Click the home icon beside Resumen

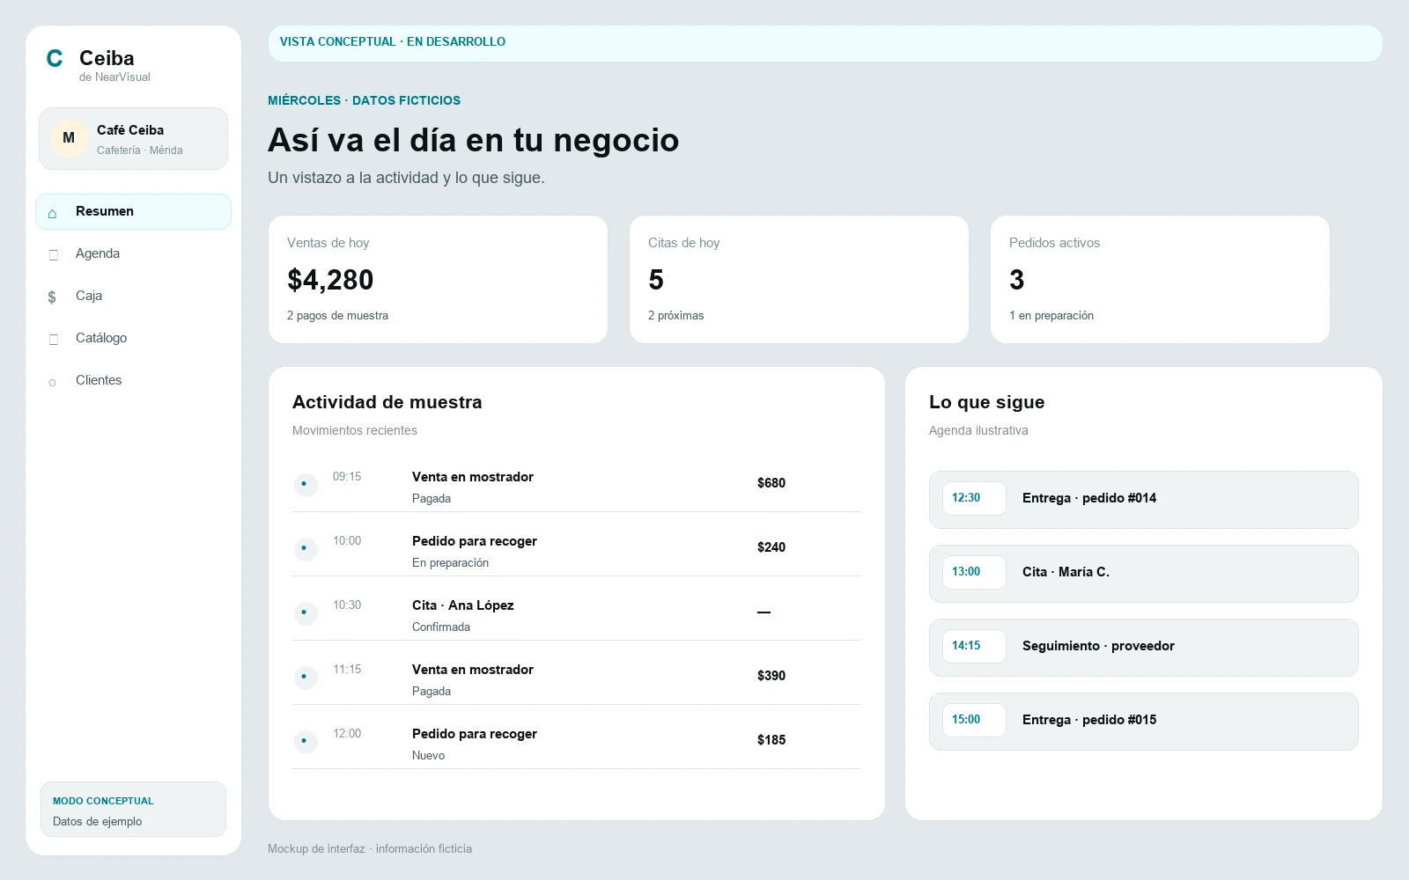tap(53, 213)
